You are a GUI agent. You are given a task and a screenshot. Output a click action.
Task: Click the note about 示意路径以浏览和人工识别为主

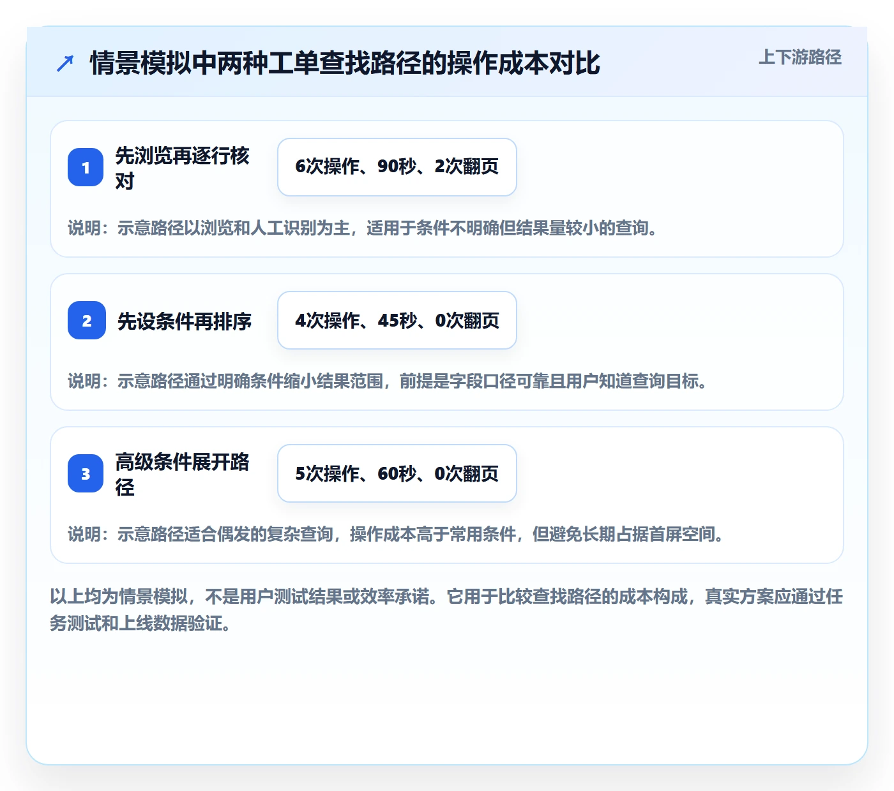point(364,228)
